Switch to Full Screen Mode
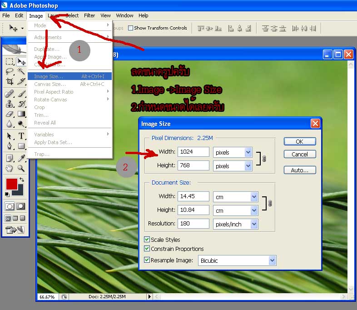The width and height of the screenshot is (357, 310). (x=22, y=218)
